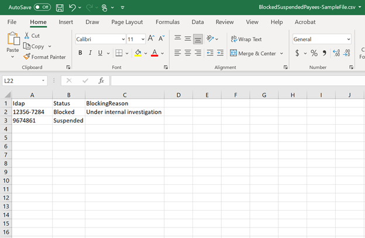Open Alignment dialog launcher
The width and height of the screenshot is (365, 238).
click(285, 67)
